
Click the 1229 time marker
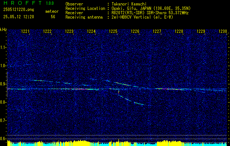coord(201,31)
